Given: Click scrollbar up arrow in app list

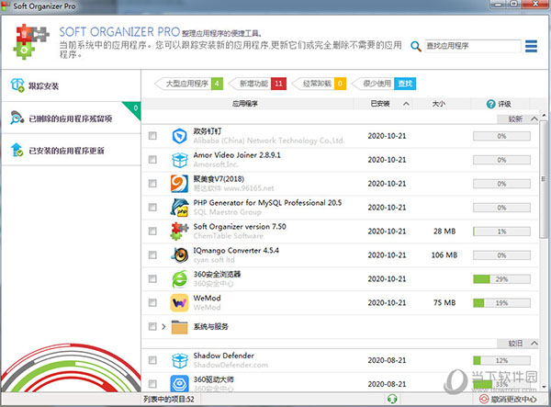Looking at the screenshot, I should [x=544, y=115].
